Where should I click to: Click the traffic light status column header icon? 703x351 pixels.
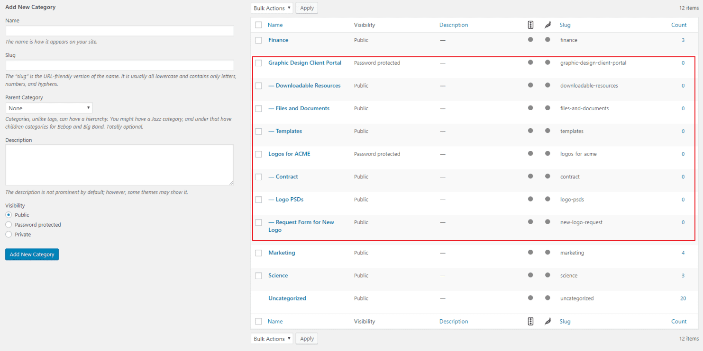pyautogui.click(x=530, y=25)
